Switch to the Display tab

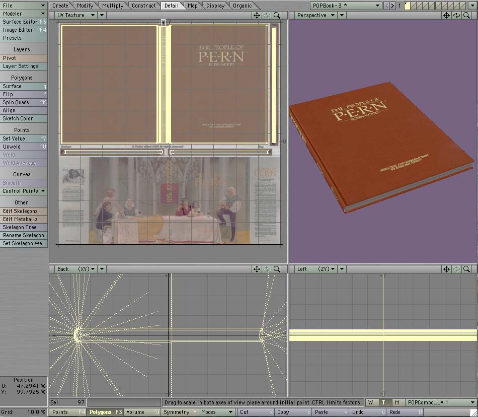tap(215, 6)
